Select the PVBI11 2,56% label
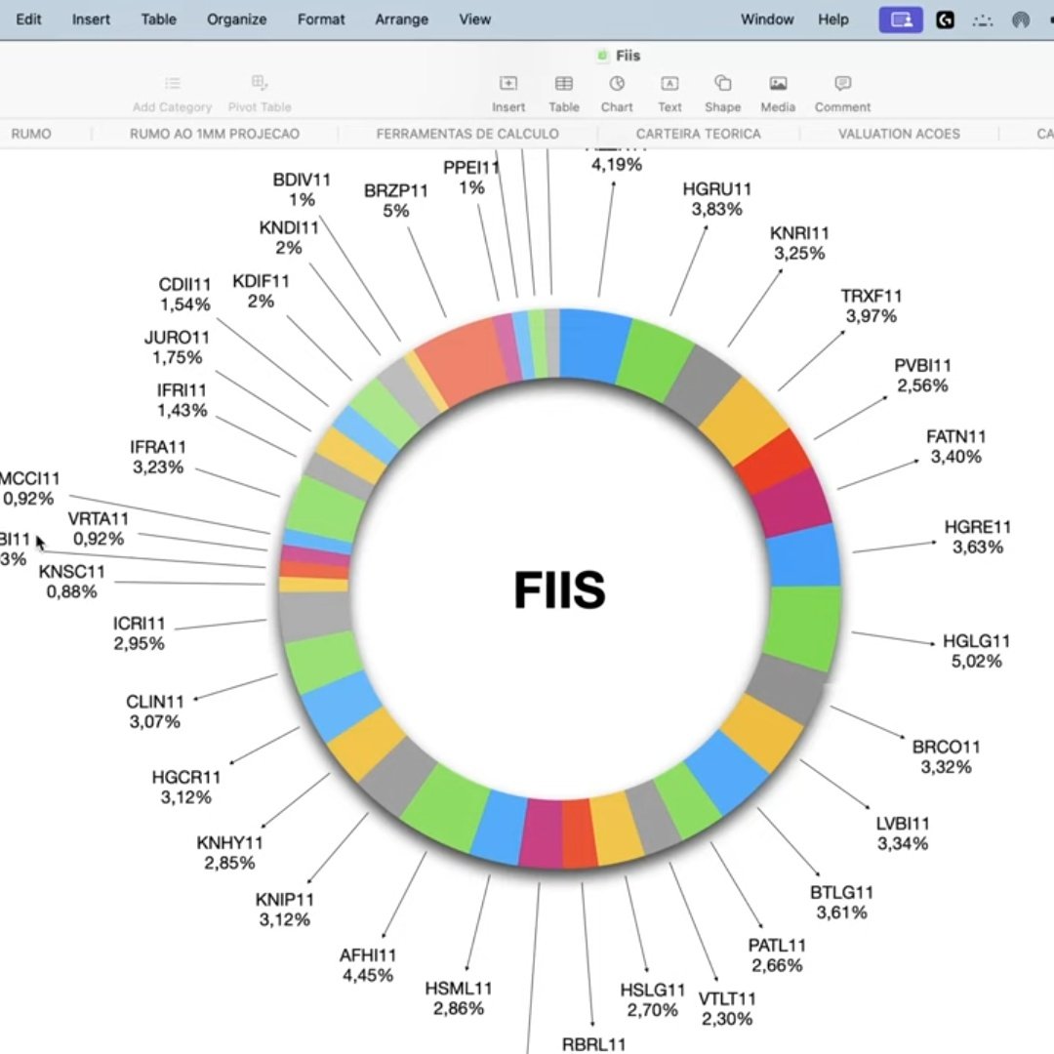1054x1054 pixels. tap(922, 376)
